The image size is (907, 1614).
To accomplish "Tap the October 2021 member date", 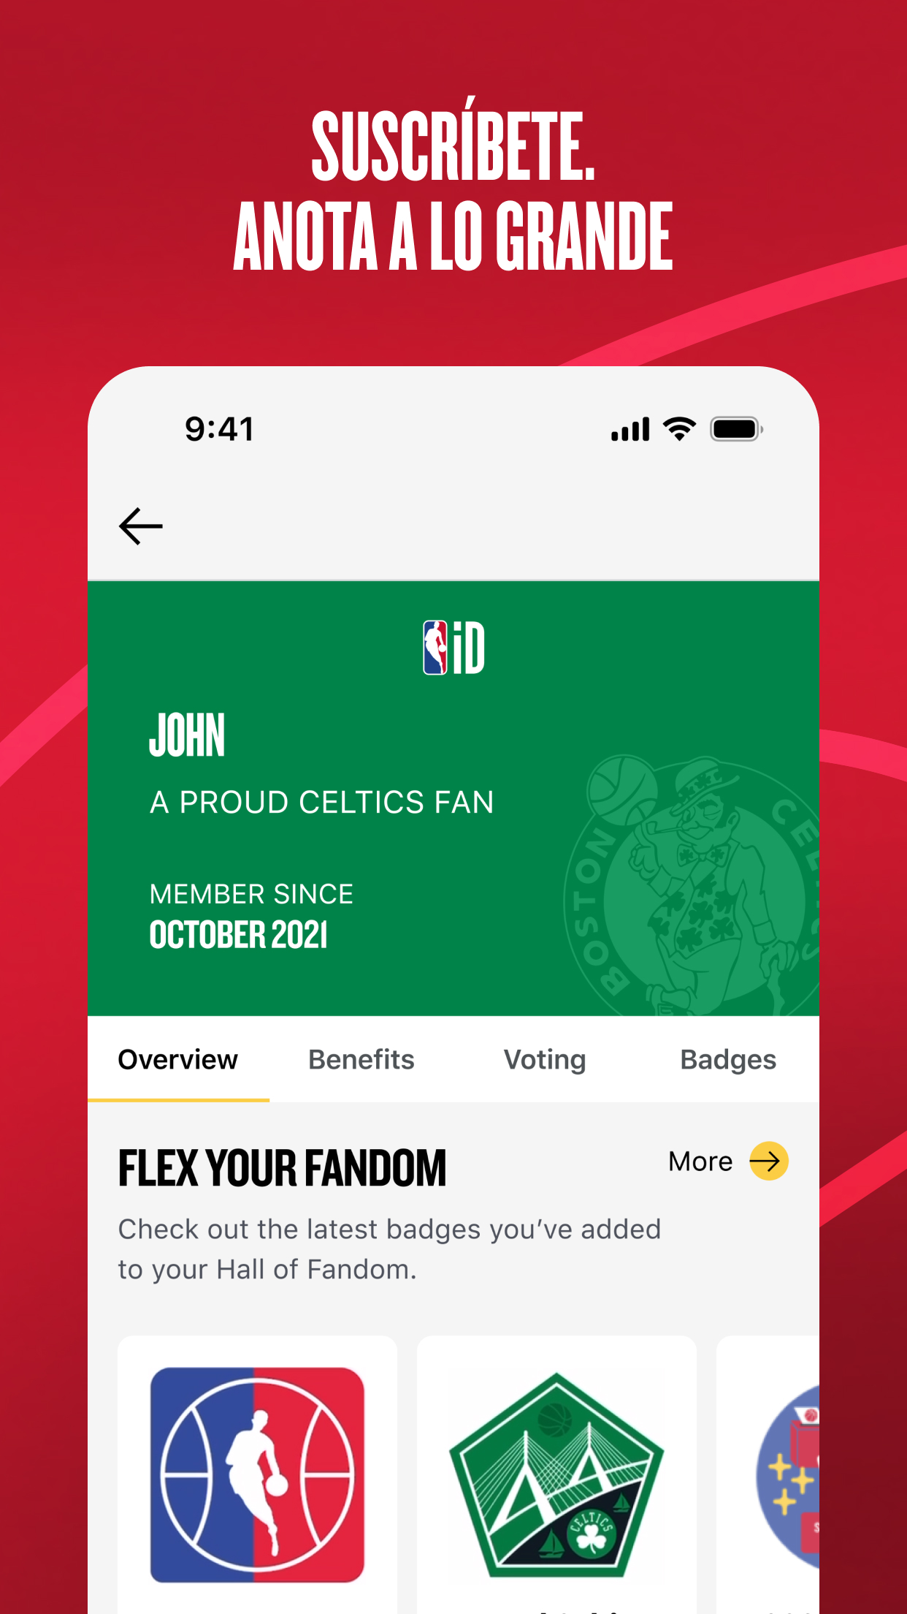I will pos(239,935).
